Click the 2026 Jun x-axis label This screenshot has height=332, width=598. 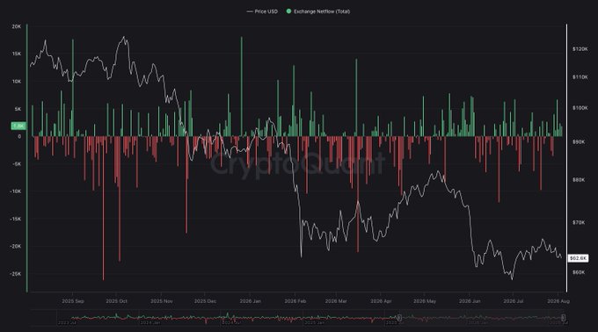470,301
